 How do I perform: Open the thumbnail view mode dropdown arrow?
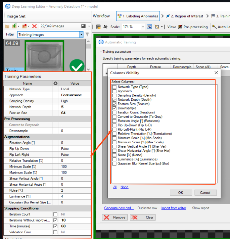[x=89, y=26]
